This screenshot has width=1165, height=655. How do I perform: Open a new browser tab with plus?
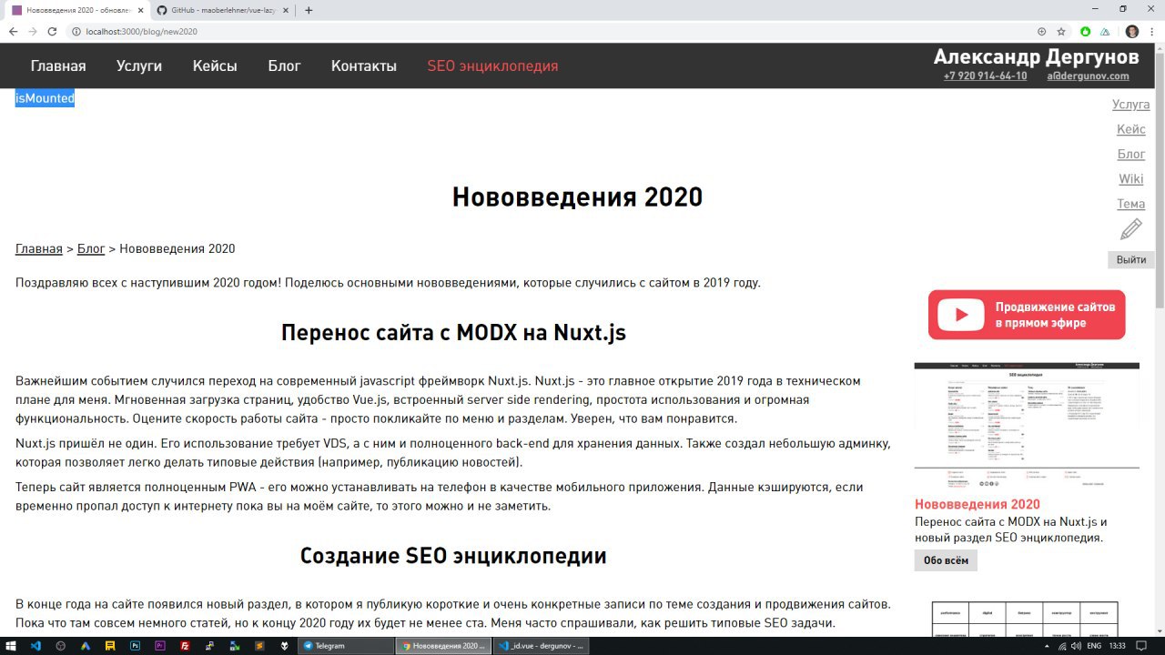[309, 10]
